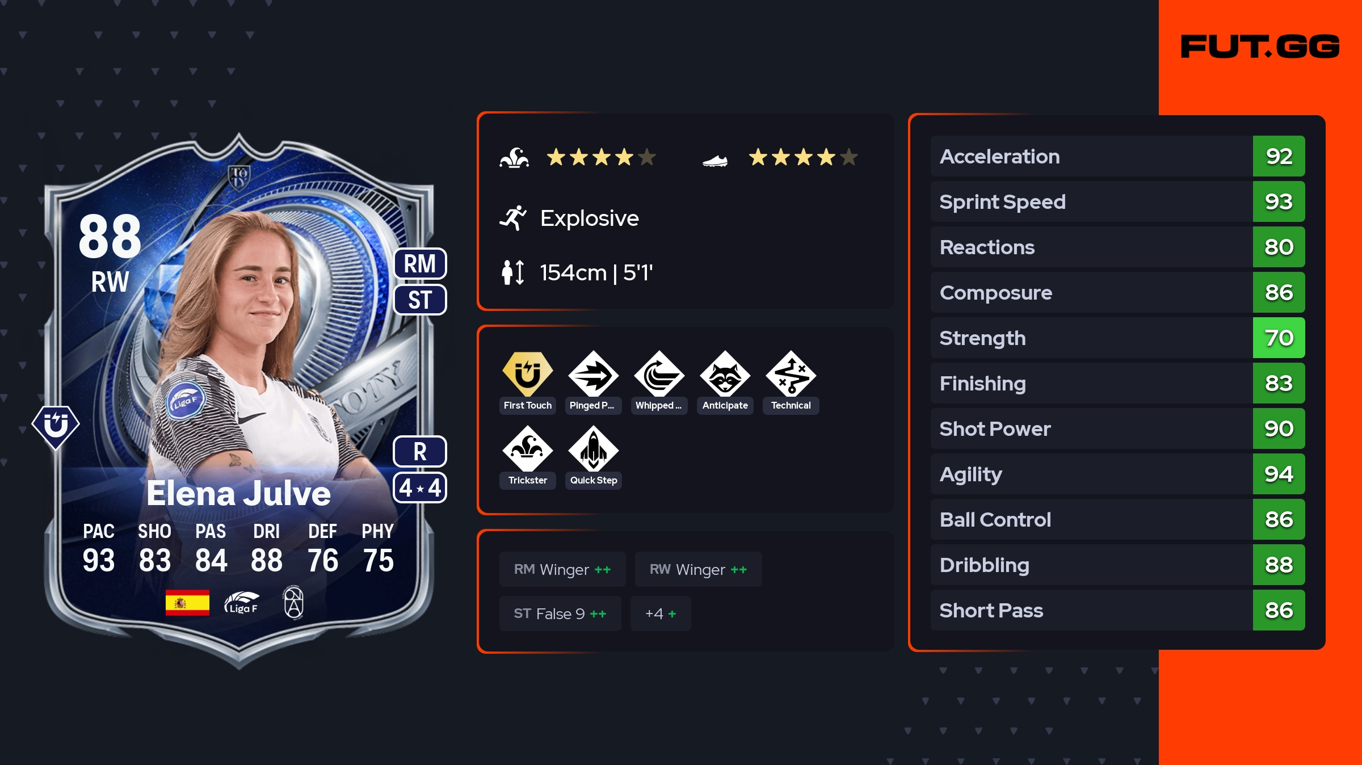Select the Trickster jester hat icon

[x=527, y=449]
